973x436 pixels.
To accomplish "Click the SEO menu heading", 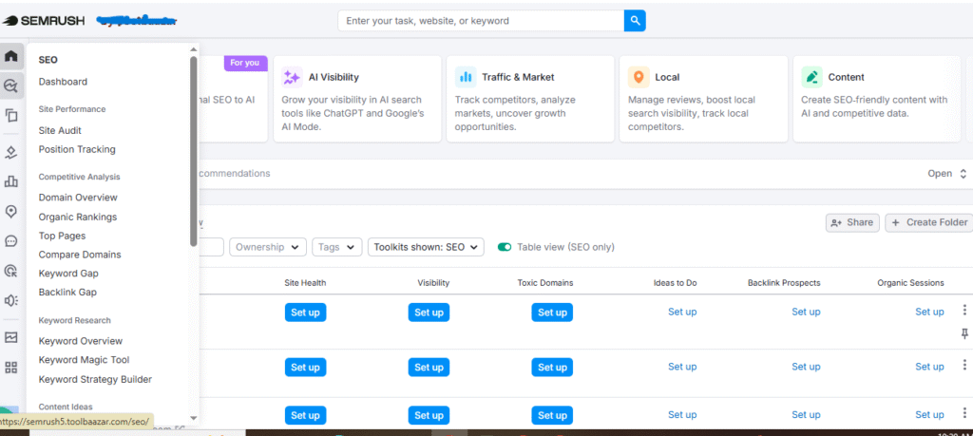I will 48,60.
